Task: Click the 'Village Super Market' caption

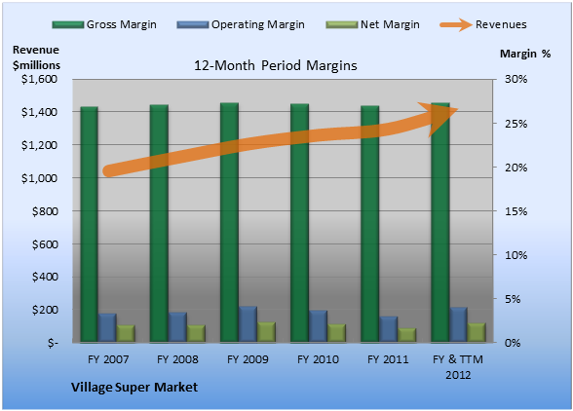Action: tap(134, 388)
